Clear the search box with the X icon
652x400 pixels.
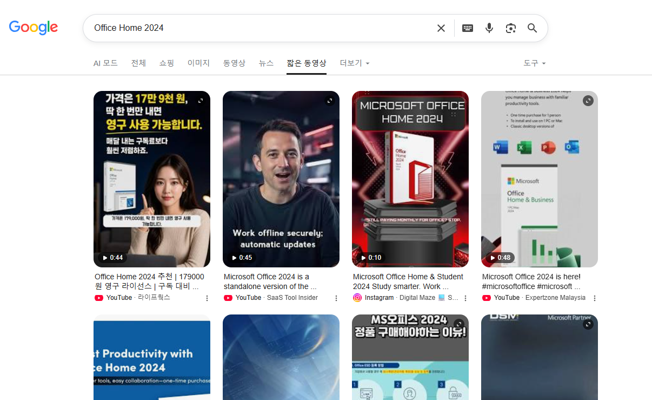pos(441,28)
